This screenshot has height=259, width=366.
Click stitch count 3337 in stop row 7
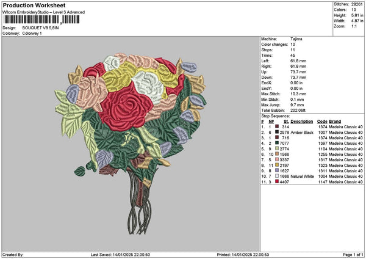[x=284, y=159]
